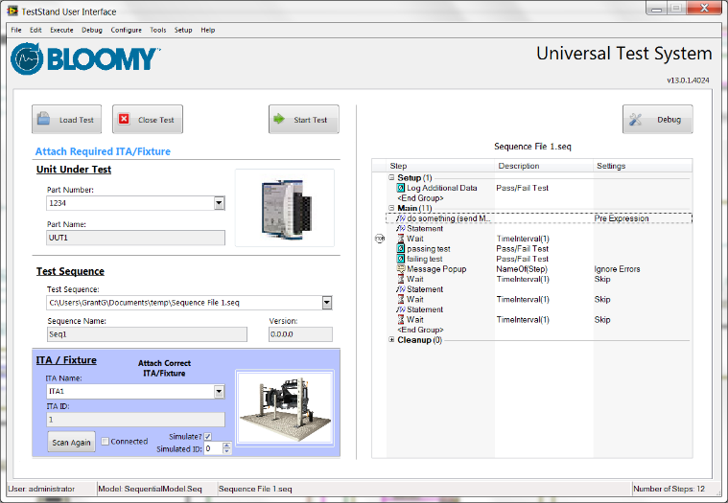728x503 pixels.
Task: Click the Step column header
Action: click(440, 166)
